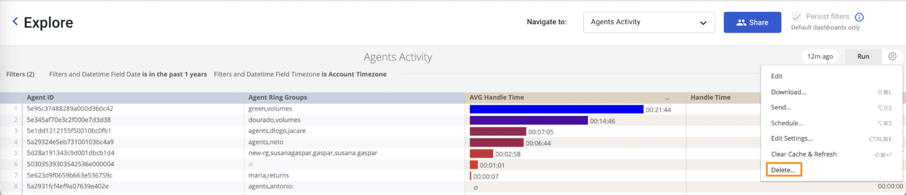Click the 00:00:07 handle time value
This screenshot has width=906, height=195.
(486, 177)
